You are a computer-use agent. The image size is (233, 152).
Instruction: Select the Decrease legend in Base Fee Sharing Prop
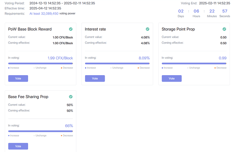[67, 135]
